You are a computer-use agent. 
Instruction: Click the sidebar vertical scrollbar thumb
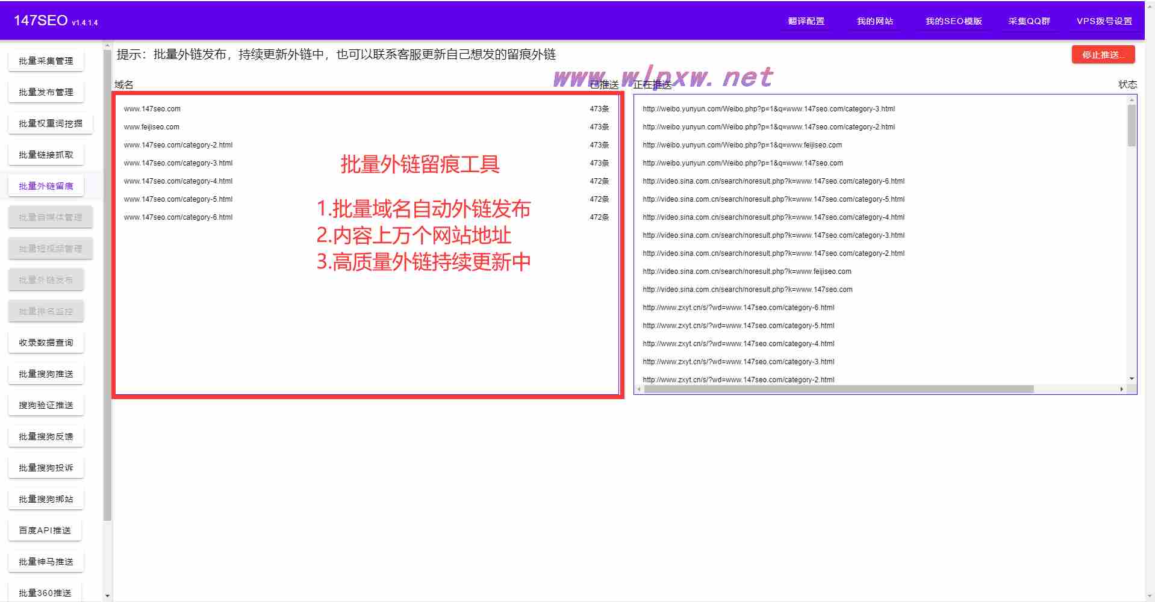(107, 285)
